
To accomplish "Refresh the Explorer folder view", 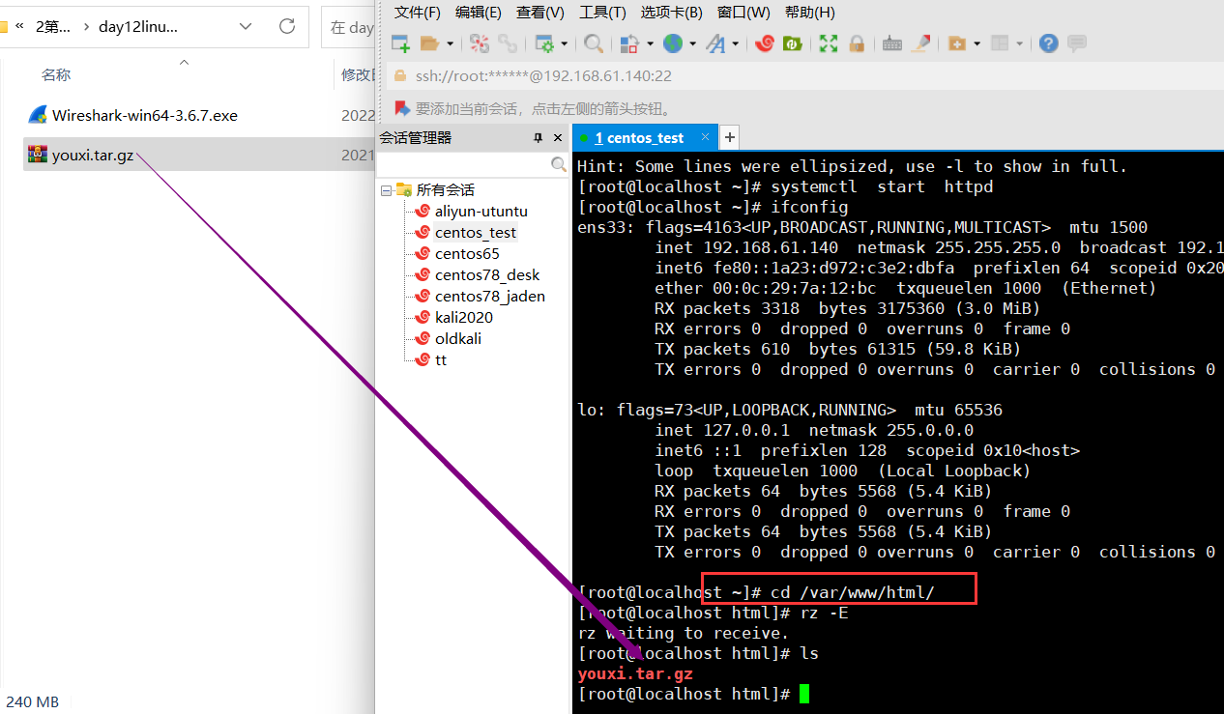I will pyautogui.click(x=287, y=27).
